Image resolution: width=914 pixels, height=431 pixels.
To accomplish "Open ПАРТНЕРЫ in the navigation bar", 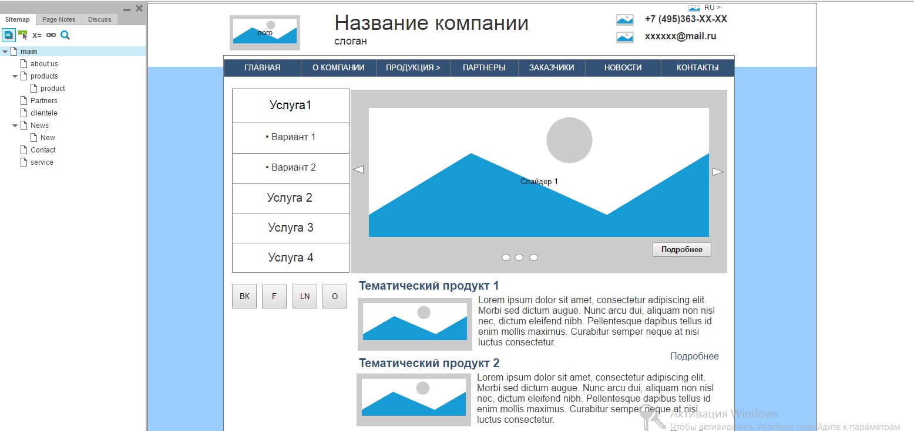I will (x=484, y=68).
